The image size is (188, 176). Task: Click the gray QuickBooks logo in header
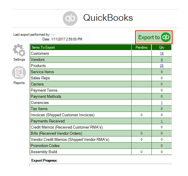click(70, 18)
